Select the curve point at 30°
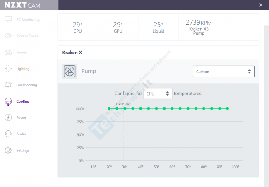 (125, 108)
